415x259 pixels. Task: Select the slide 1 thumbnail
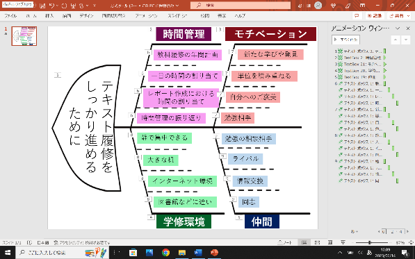24,36
